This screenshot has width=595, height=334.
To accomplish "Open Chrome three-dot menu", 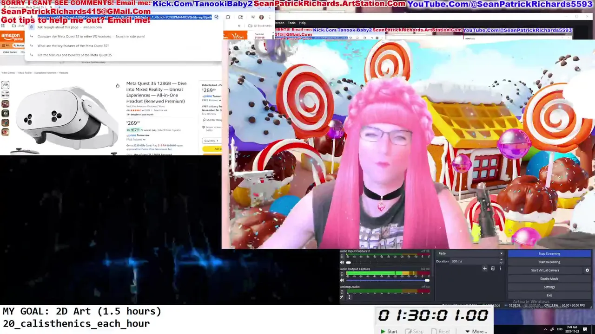I will [x=270, y=17].
